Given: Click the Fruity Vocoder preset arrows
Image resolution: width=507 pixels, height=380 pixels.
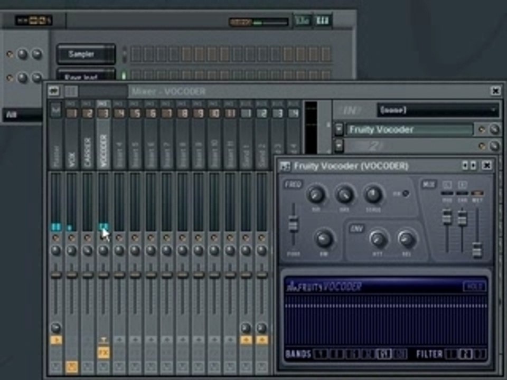Looking at the screenshot, I should pos(469,166).
